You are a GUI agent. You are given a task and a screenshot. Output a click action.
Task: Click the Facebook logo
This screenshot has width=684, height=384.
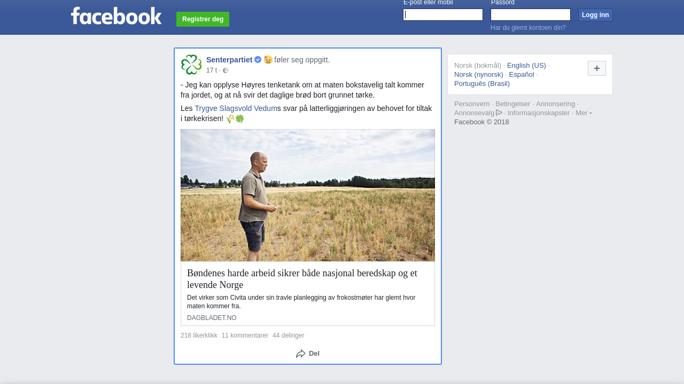(x=116, y=16)
